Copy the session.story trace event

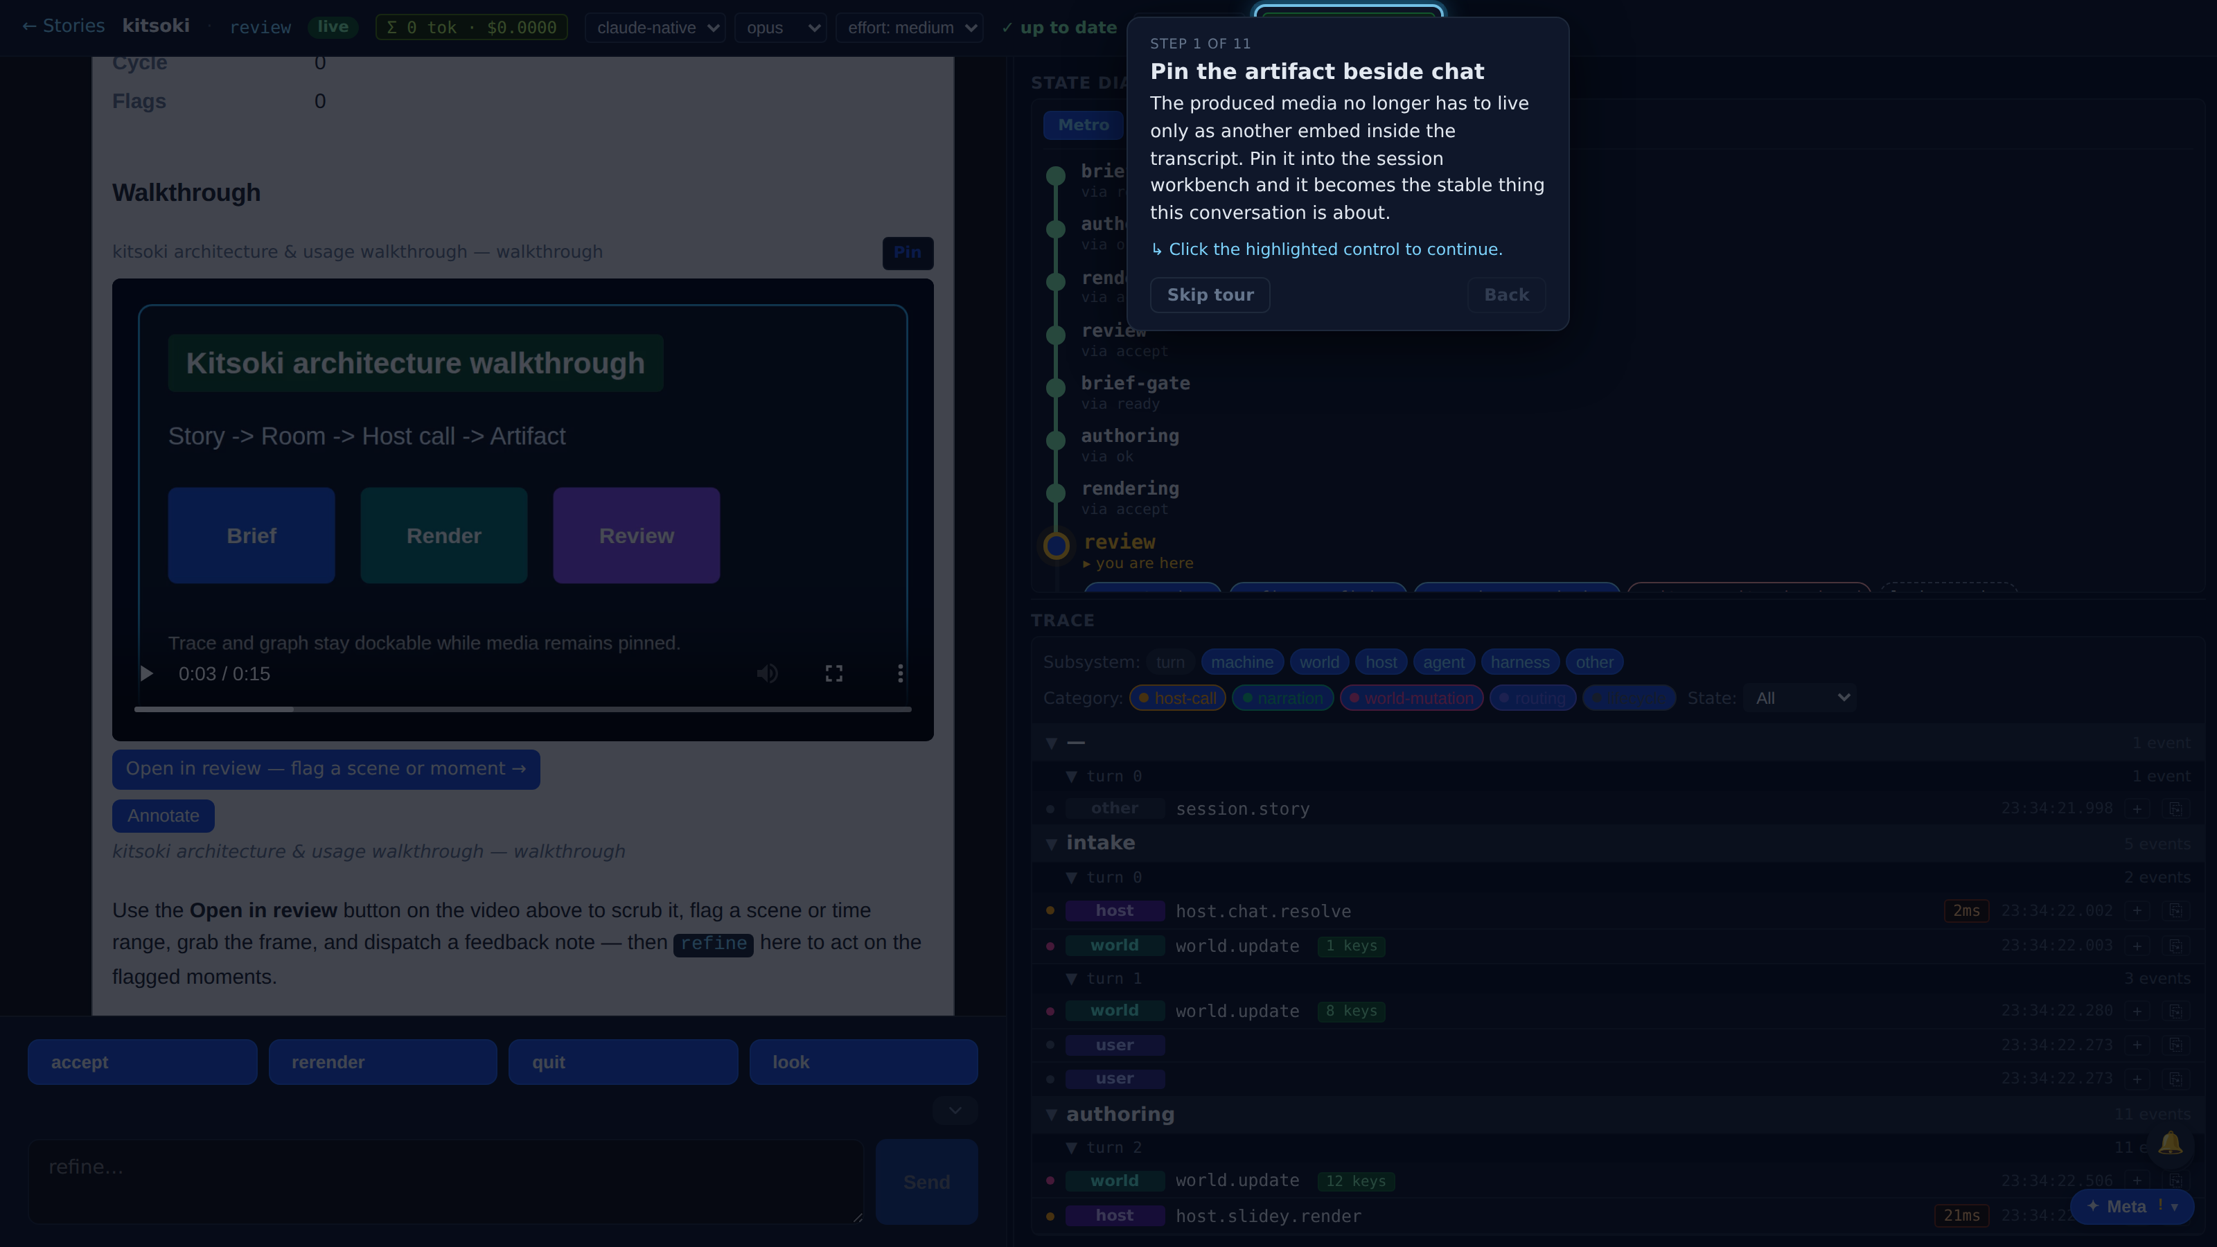coord(2175,808)
